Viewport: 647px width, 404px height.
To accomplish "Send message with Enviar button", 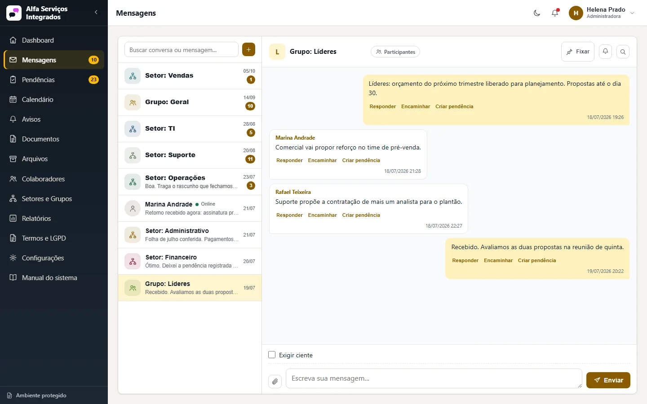I will click(x=608, y=380).
